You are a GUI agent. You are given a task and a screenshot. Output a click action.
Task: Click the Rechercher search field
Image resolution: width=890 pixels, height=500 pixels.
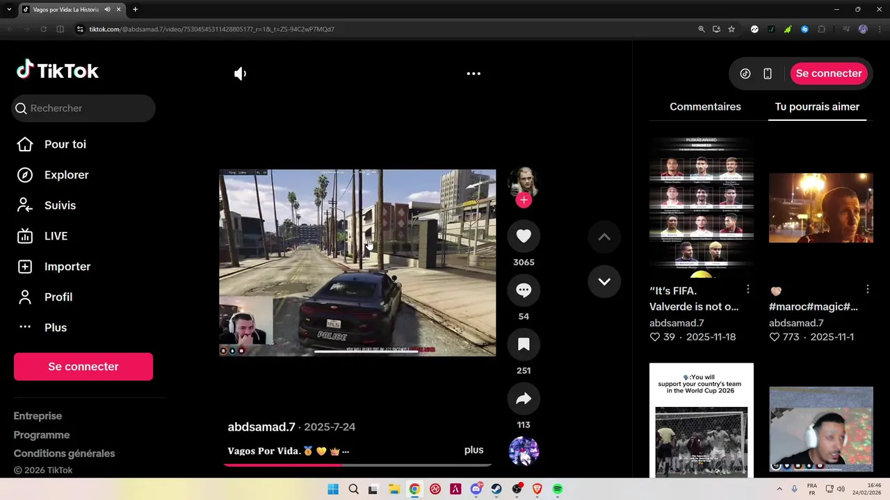tap(83, 108)
